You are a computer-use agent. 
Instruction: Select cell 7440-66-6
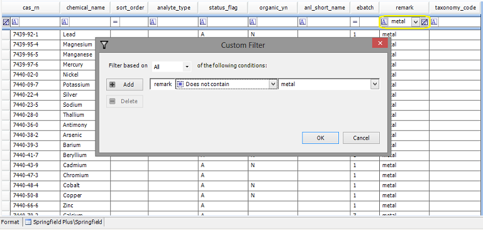(x=35, y=205)
